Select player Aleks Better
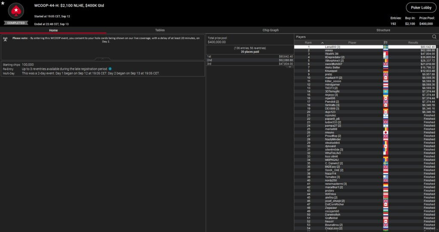 365,67
